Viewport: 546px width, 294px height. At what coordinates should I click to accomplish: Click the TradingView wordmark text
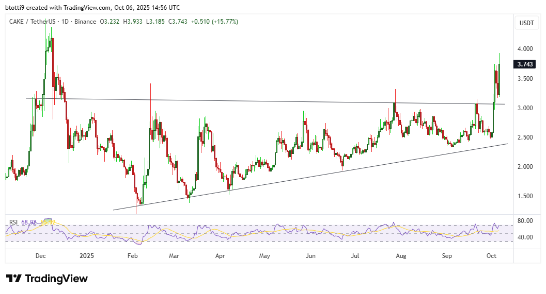tap(56, 279)
